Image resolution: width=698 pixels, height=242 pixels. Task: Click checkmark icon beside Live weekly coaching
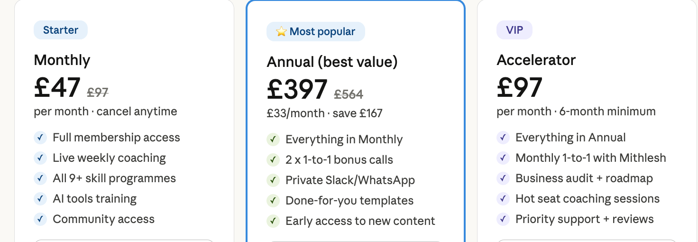40,158
